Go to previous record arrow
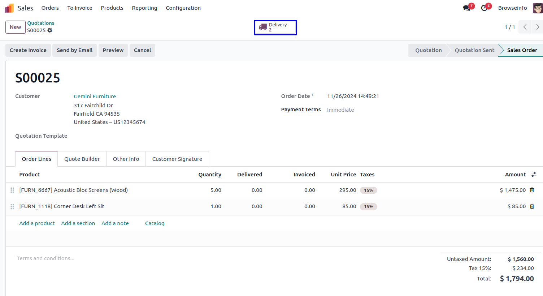This screenshot has width=543, height=296. [x=525, y=27]
